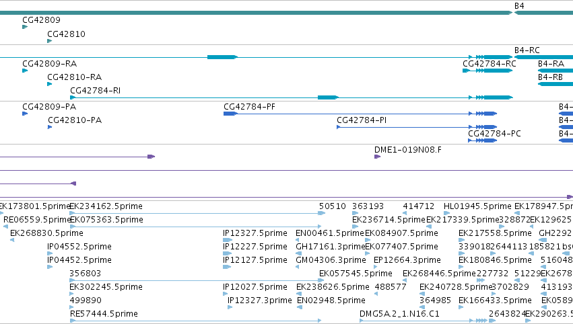Select the 50510 EST label
The height and width of the screenshot is (324, 573).
click(x=332, y=206)
